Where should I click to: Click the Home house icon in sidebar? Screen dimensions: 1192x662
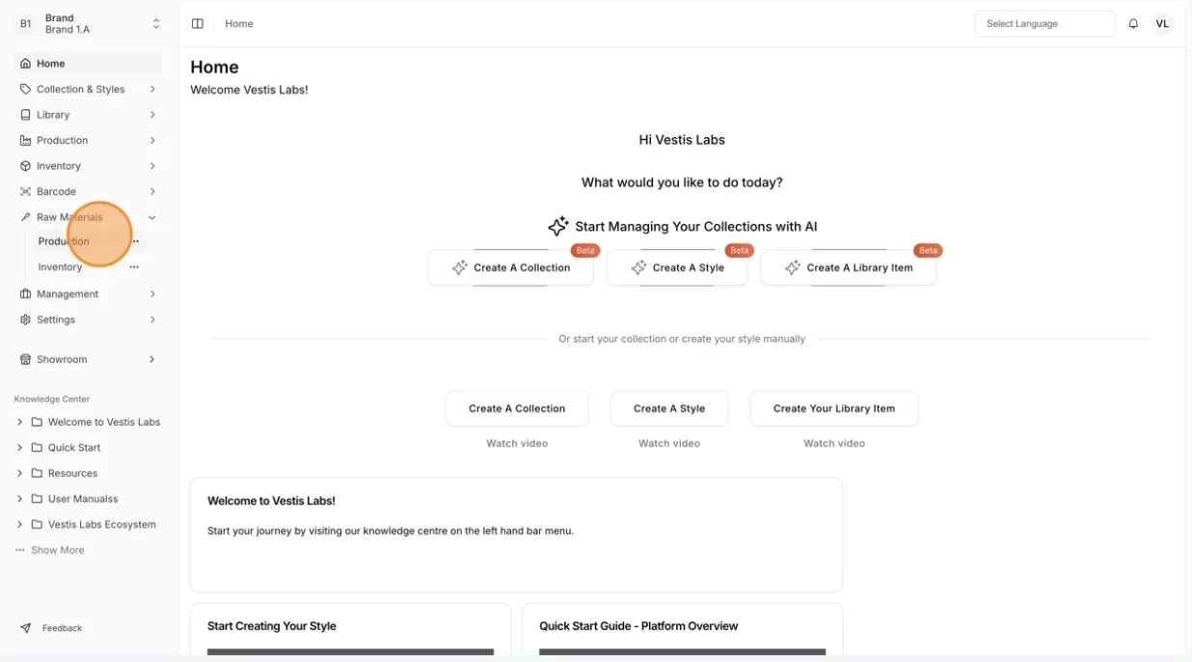coord(26,64)
